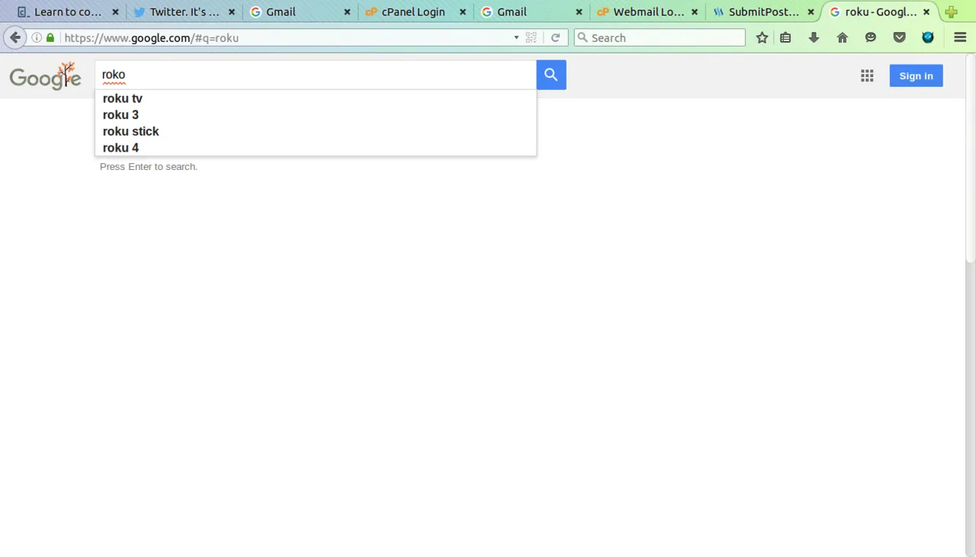Show your bookmarks list
Viewport: 976px width, 557px height.
(x=785, y=37)
